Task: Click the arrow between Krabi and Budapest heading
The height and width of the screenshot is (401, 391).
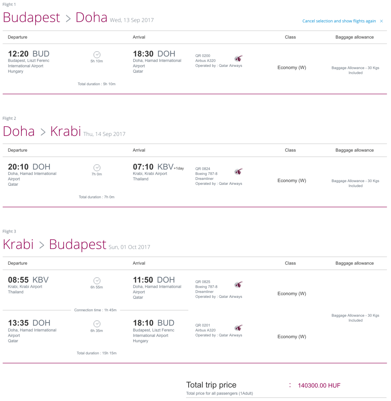Action: click(x=42, y=245)
